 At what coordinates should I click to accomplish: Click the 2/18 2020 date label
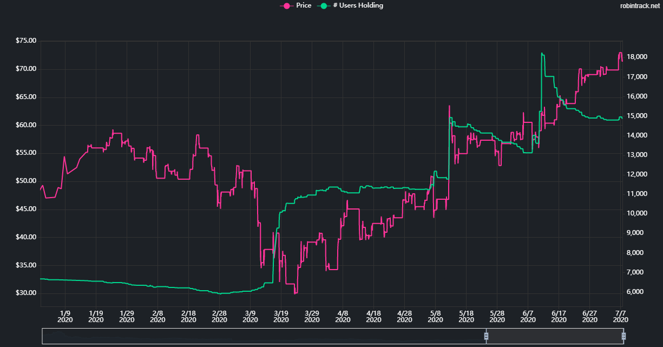tap(188, 316)
